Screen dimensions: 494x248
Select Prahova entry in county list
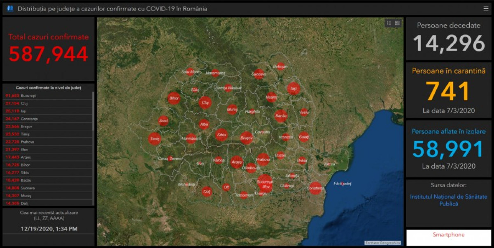[48, 142]
